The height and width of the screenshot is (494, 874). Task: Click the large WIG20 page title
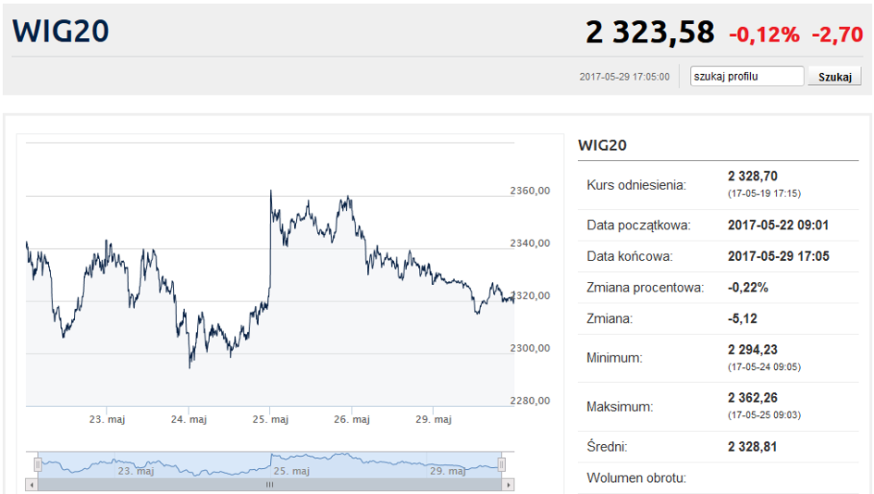click(x=61, y=31)
